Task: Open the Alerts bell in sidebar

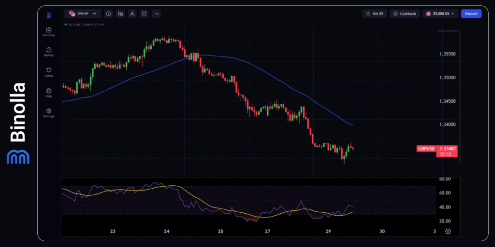Action: click(x=48, y=72)
